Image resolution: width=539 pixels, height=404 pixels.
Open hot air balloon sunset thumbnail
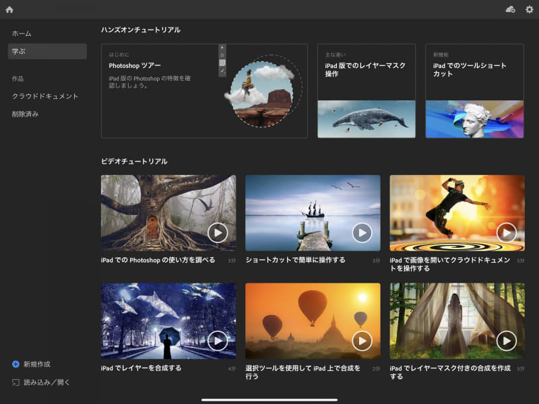[313, 321]
